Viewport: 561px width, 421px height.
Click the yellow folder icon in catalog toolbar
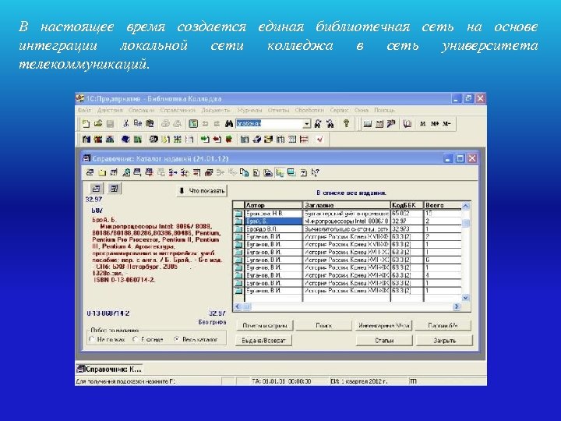point(102,173)
